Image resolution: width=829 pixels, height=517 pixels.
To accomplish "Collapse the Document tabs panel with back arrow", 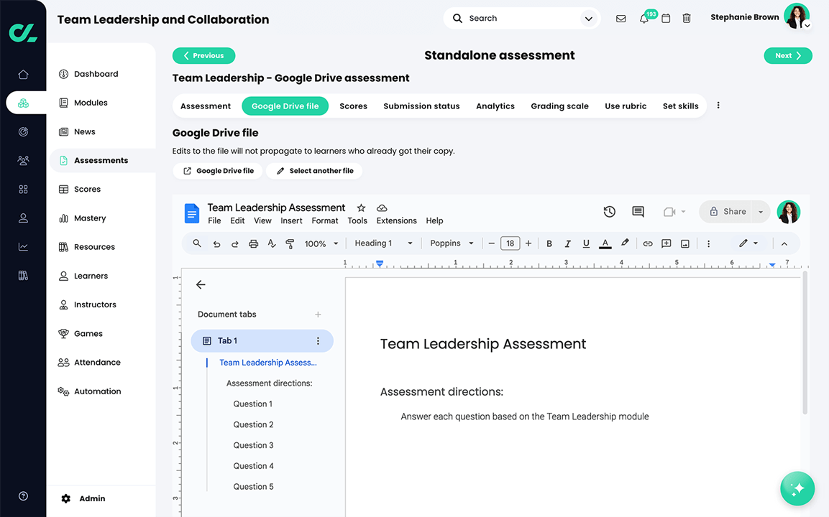I will click(x=201, y=284).
